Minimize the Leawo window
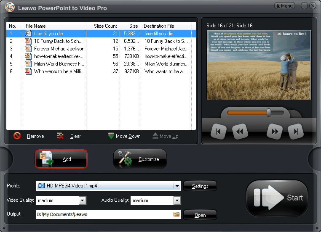The width and height of the screenshot is (321, 232). 304,6
